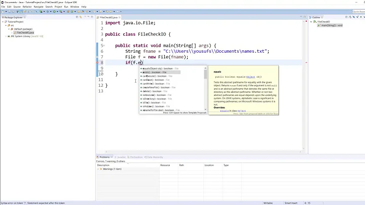Follow Object link in equals signature
The image size is (365, 205).
pos(251,77)
